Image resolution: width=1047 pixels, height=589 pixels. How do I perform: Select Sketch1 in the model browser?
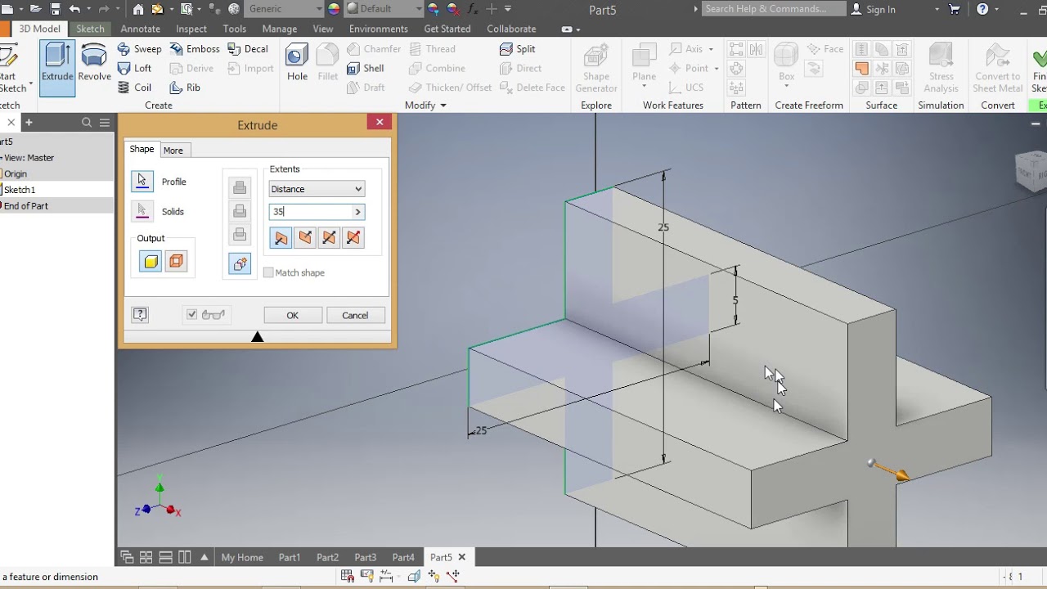click(20, 190)
